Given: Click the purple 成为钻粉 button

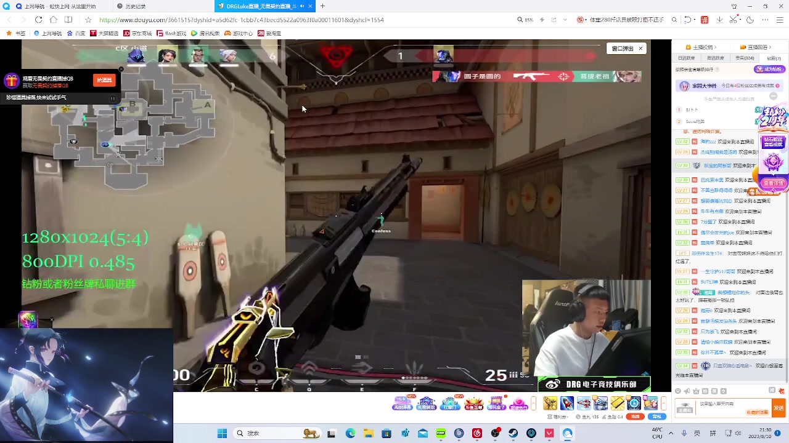Looking at the screenshot, I should point(771,70).
